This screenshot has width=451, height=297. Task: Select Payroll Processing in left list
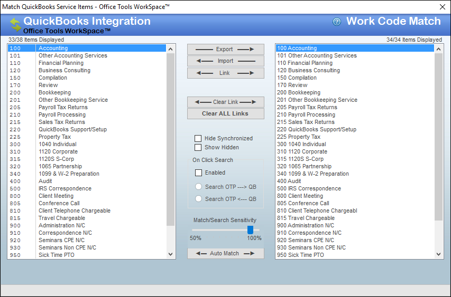pyautogui.click(x=87, y=115)
